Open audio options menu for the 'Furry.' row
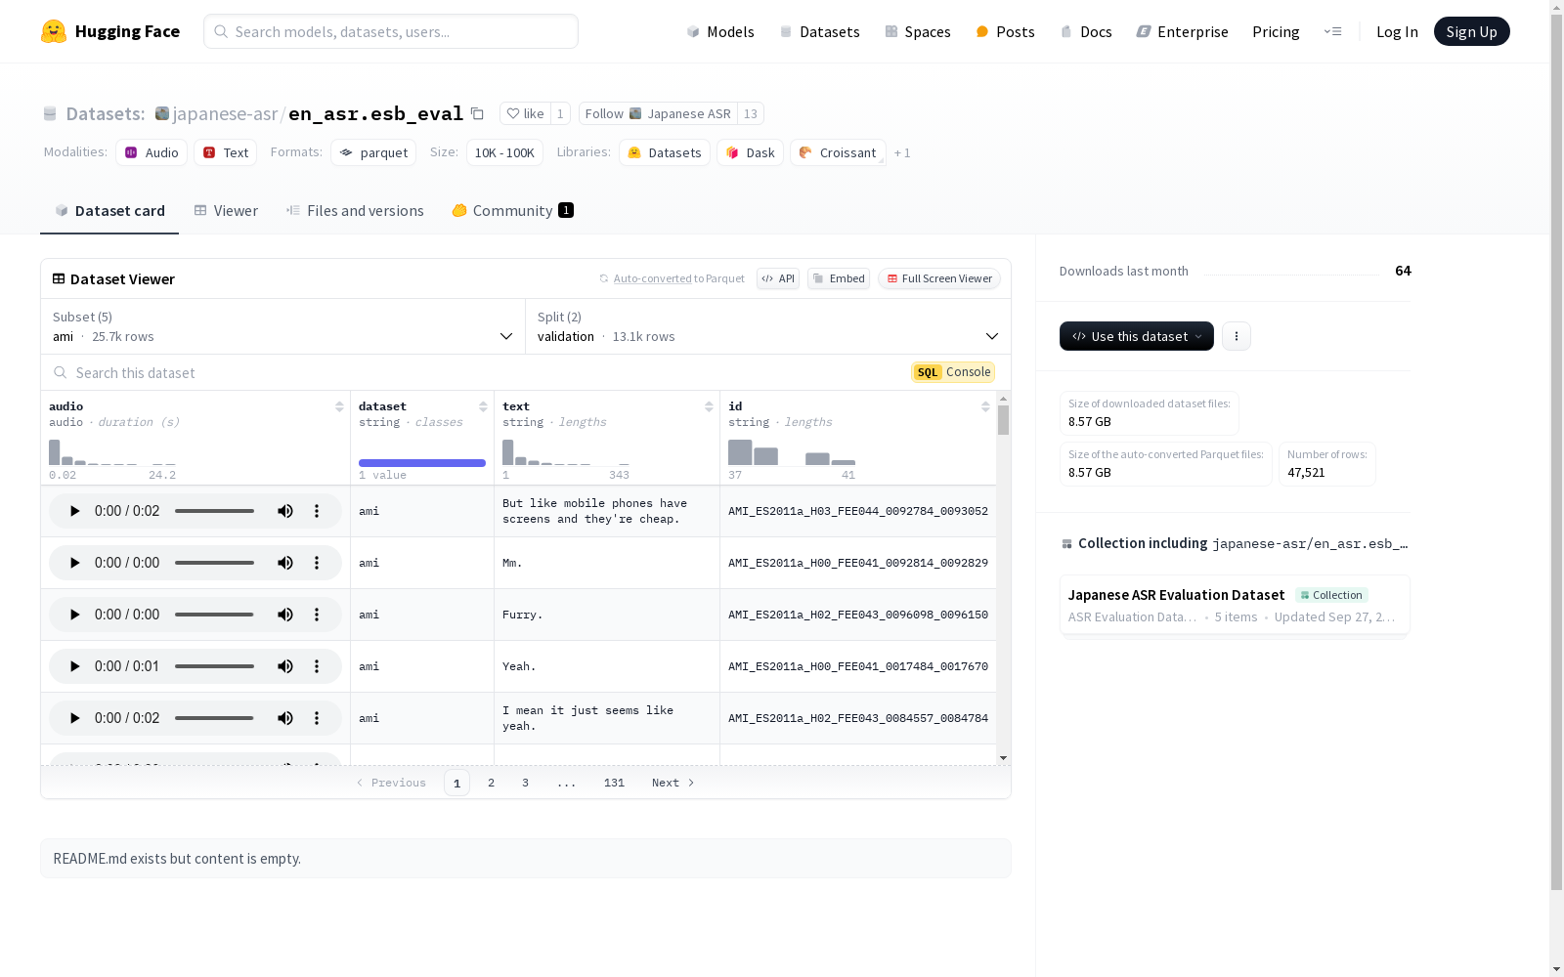This screenshot has width=1564, height=977. click(x=317, y=615)
